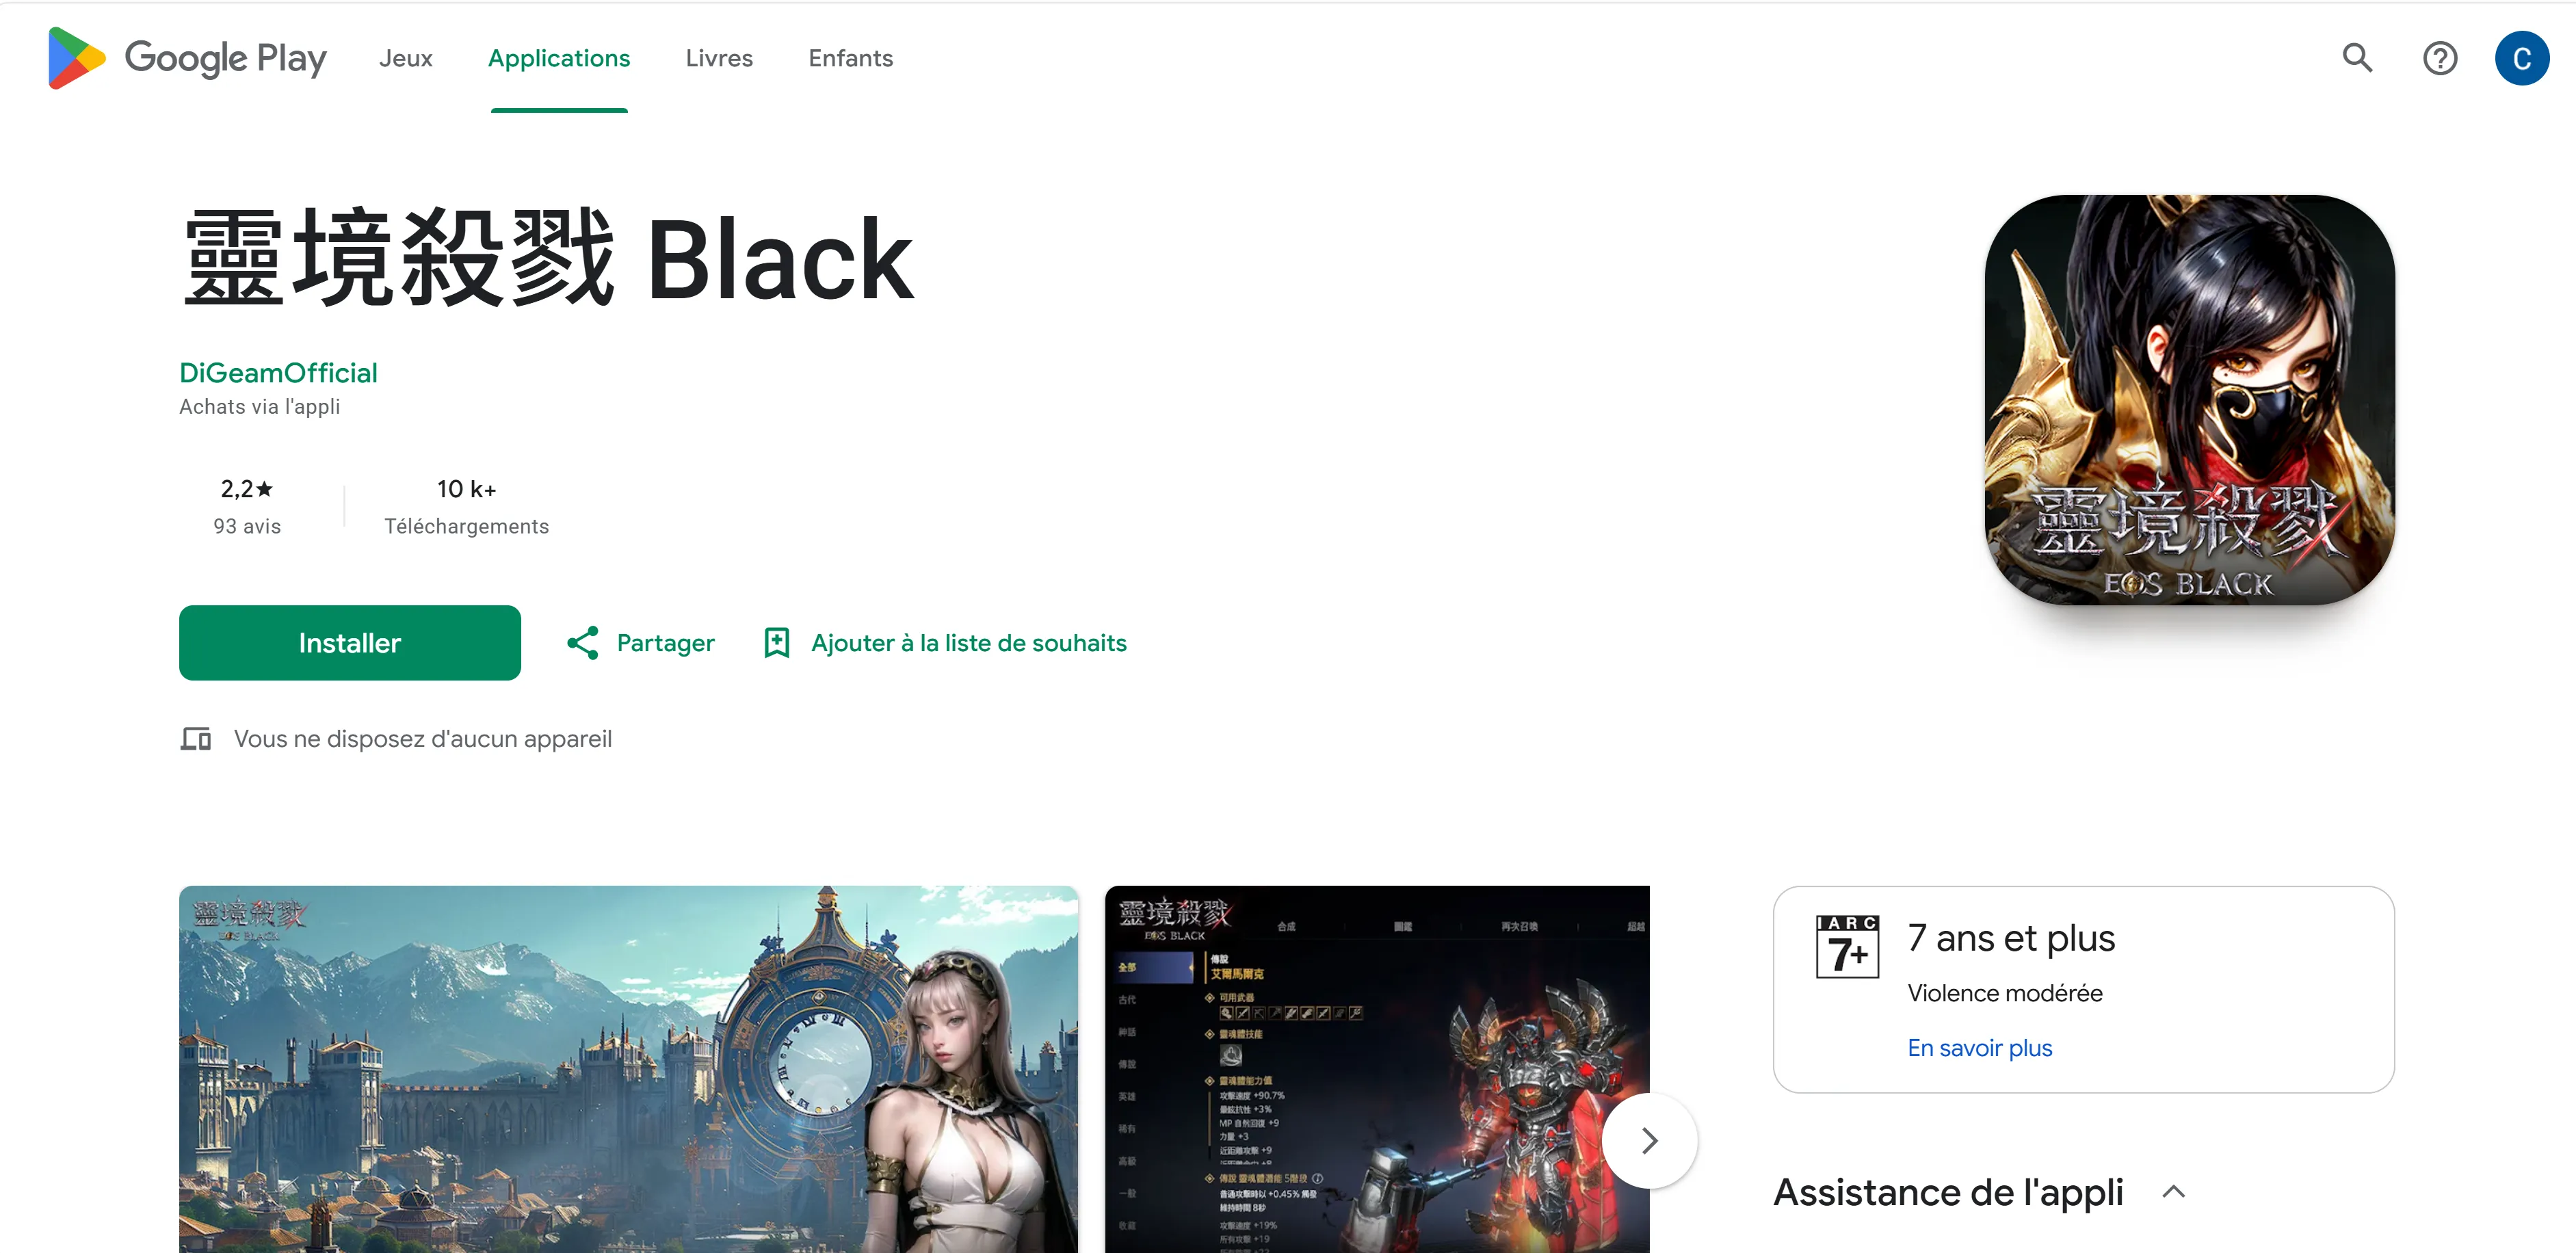Image resolution: width=2576 pixels, height=1253 pixels.
Task: Click the Achats via l'appli text
Action: pos(260,407)
